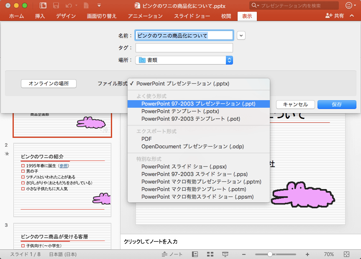Switch to slide sorter grid view icon

pos(210,254)
